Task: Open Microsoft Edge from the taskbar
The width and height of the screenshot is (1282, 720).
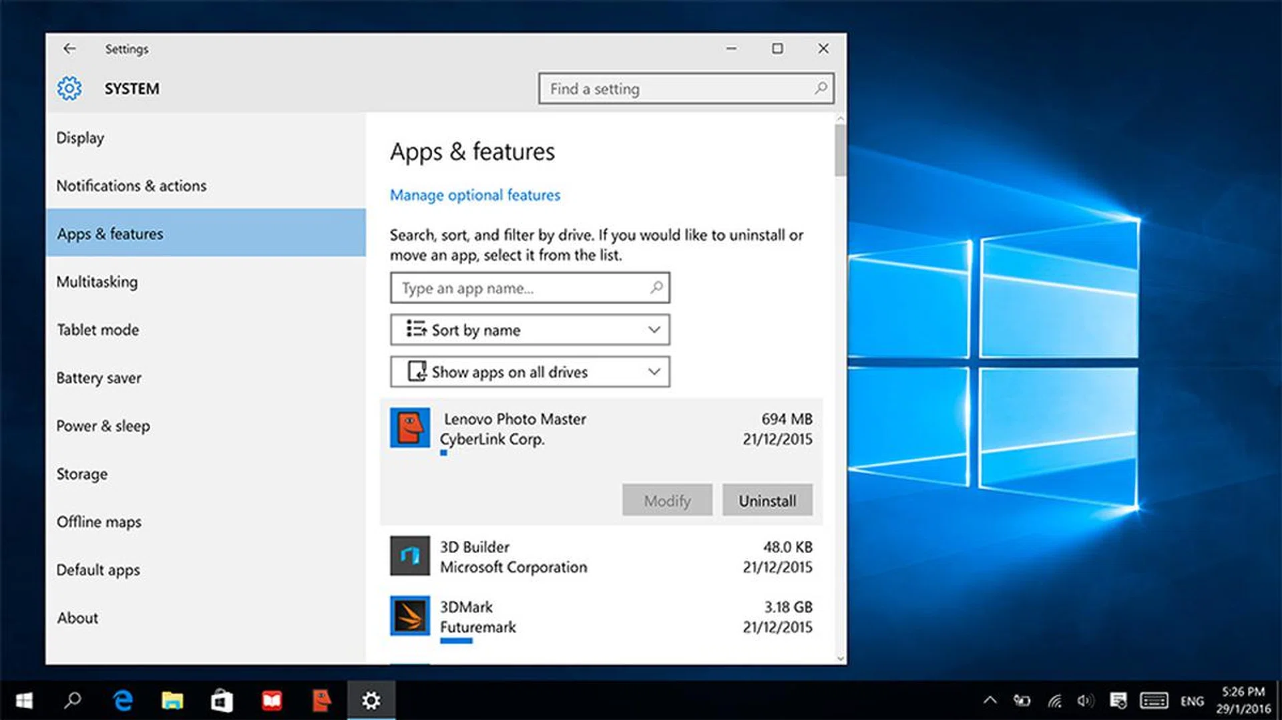Action: (x=123, y=700)
